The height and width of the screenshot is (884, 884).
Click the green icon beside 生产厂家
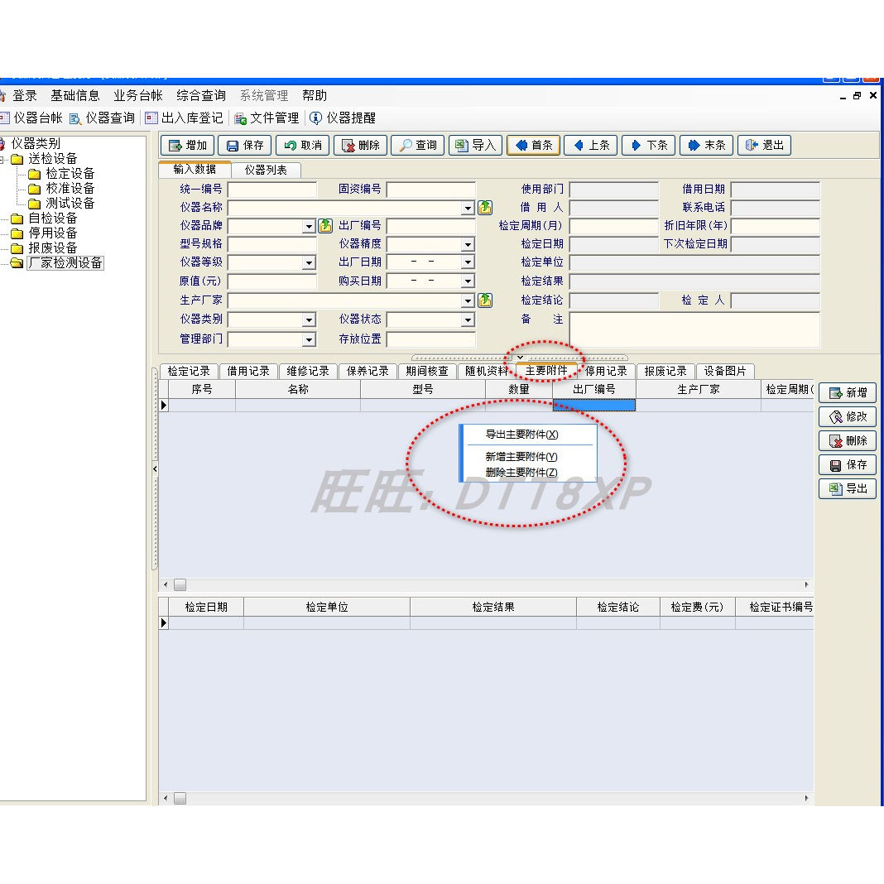tap(485, 300)
